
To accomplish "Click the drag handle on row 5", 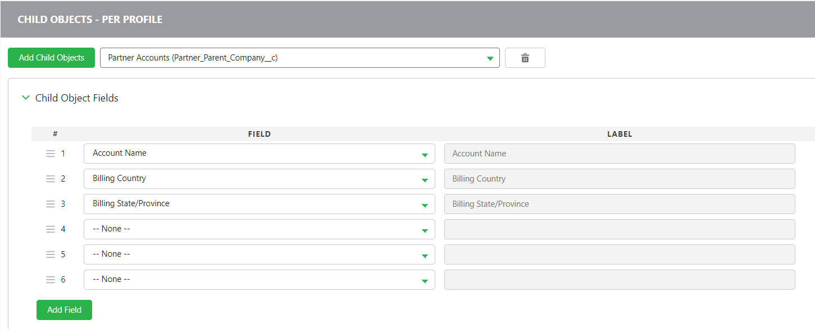I will (51, 254).
